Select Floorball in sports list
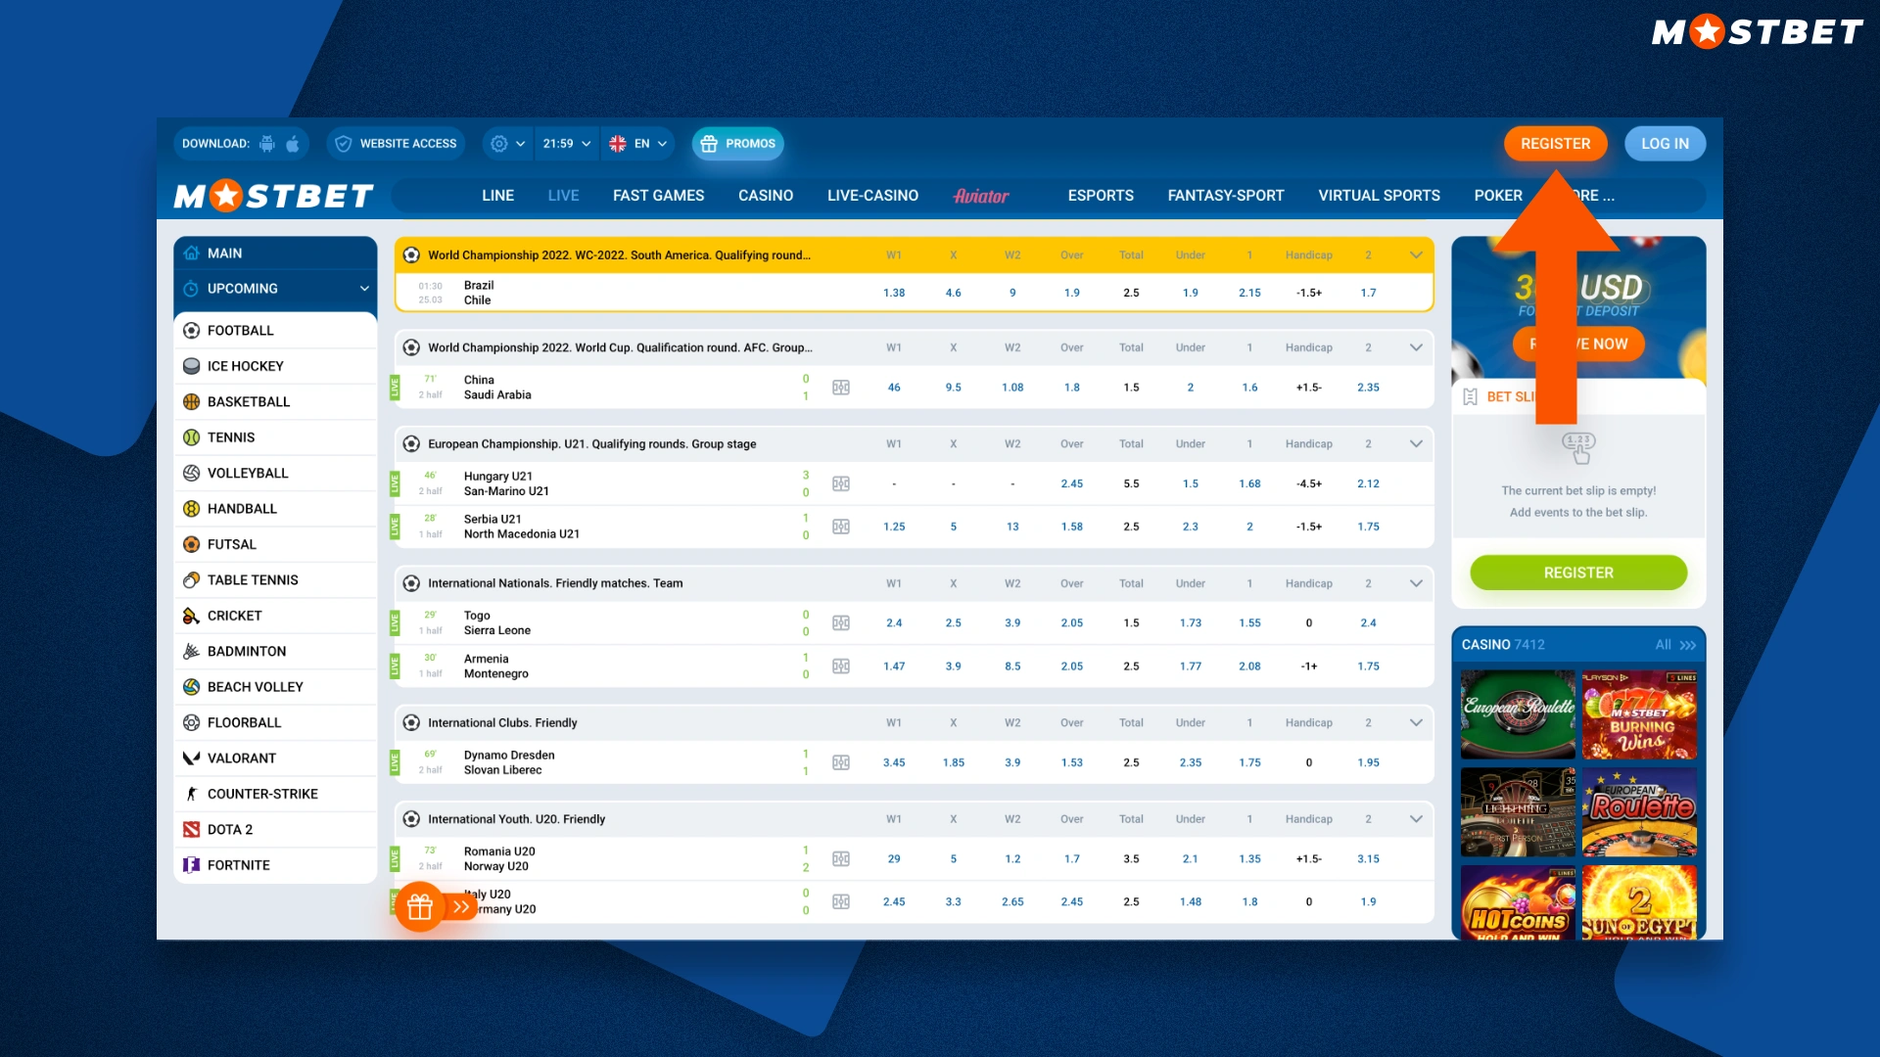Image resolution: width=1880 pixels, height=1057 pixels. coord(275,723)
